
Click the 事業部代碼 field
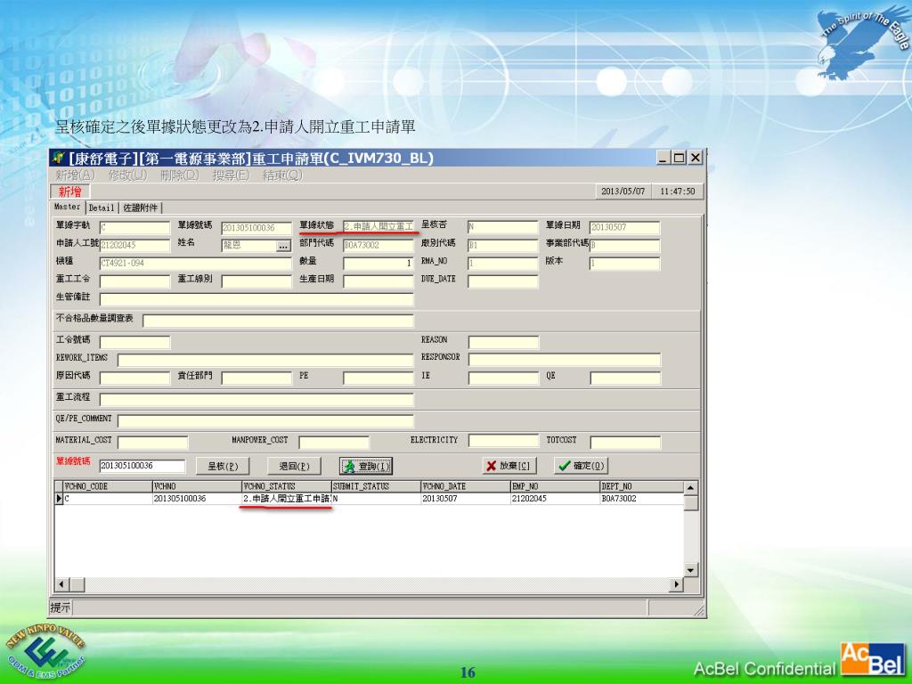point(624,246)
